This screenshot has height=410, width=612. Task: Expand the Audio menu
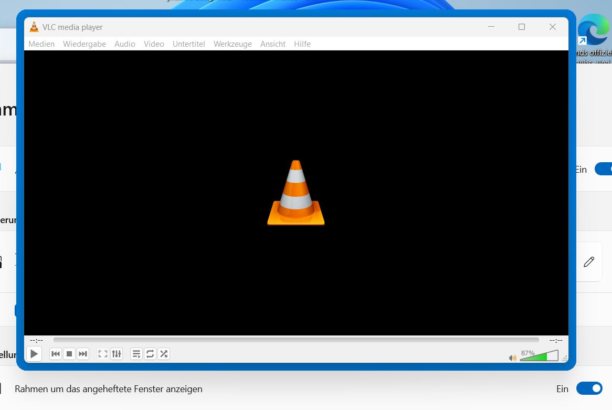coord(125,44)
